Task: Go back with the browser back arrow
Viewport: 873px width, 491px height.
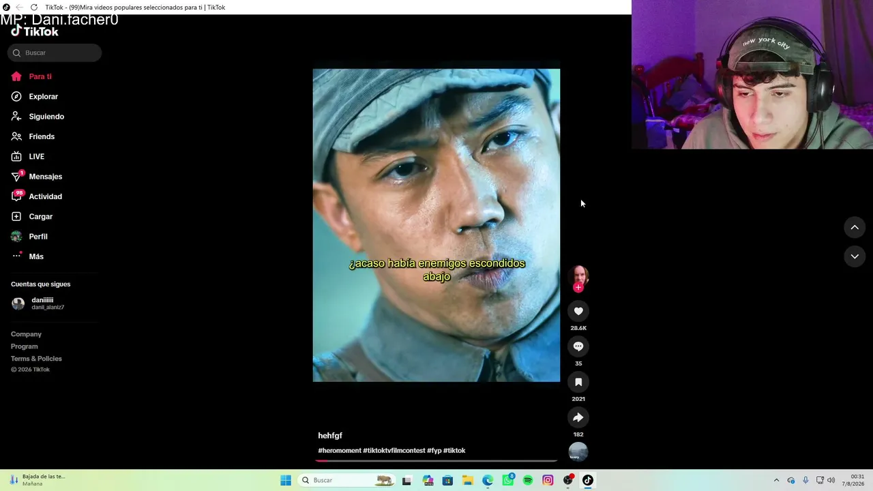Action: (x=19, y=8)
